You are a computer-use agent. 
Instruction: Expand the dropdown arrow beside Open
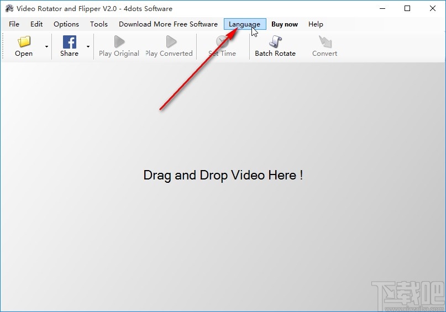point(46,46)
